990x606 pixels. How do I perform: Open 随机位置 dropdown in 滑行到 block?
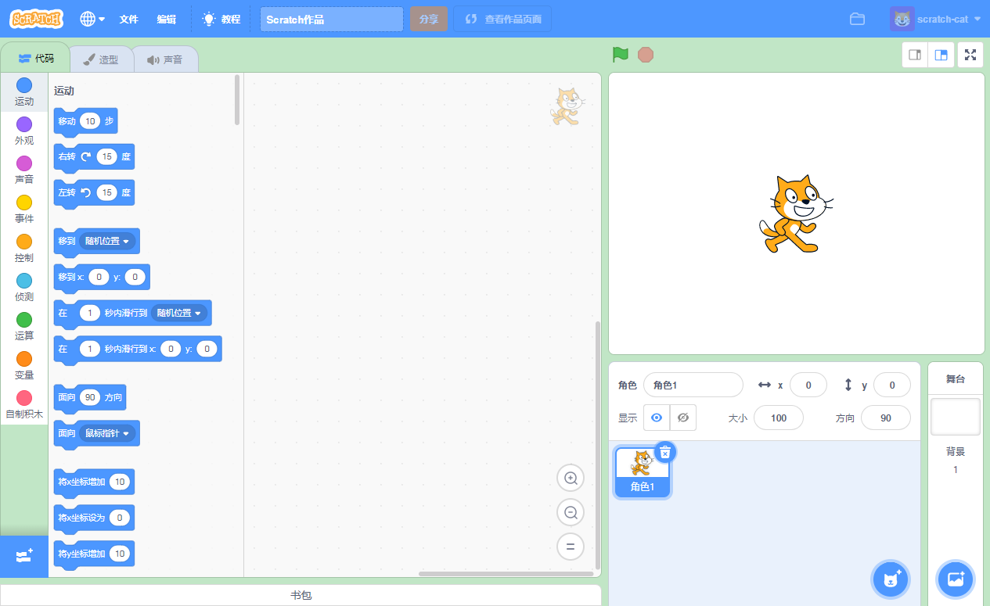[179, 313]
